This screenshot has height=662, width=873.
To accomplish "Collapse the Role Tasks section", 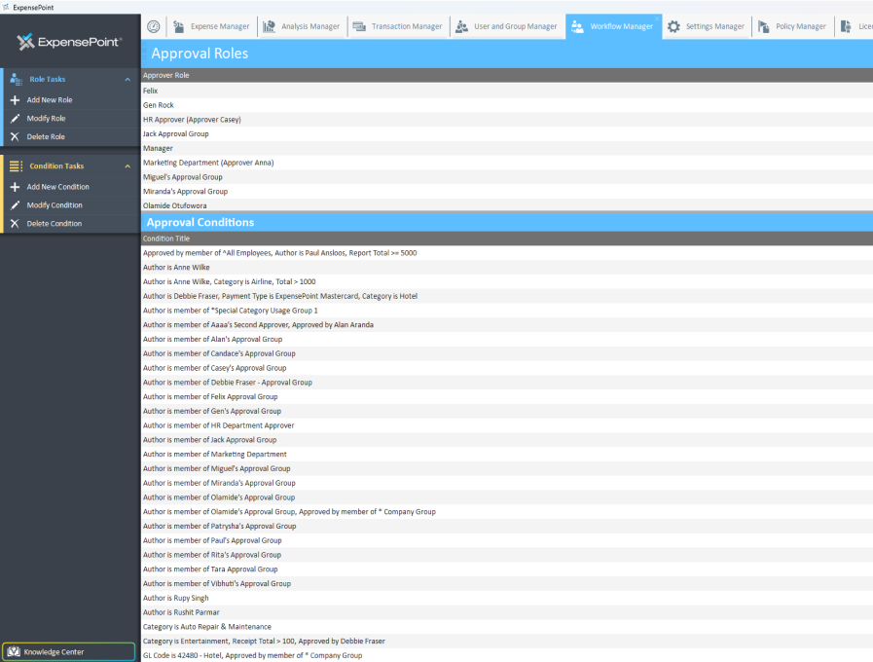I will [x=126, y=79].
